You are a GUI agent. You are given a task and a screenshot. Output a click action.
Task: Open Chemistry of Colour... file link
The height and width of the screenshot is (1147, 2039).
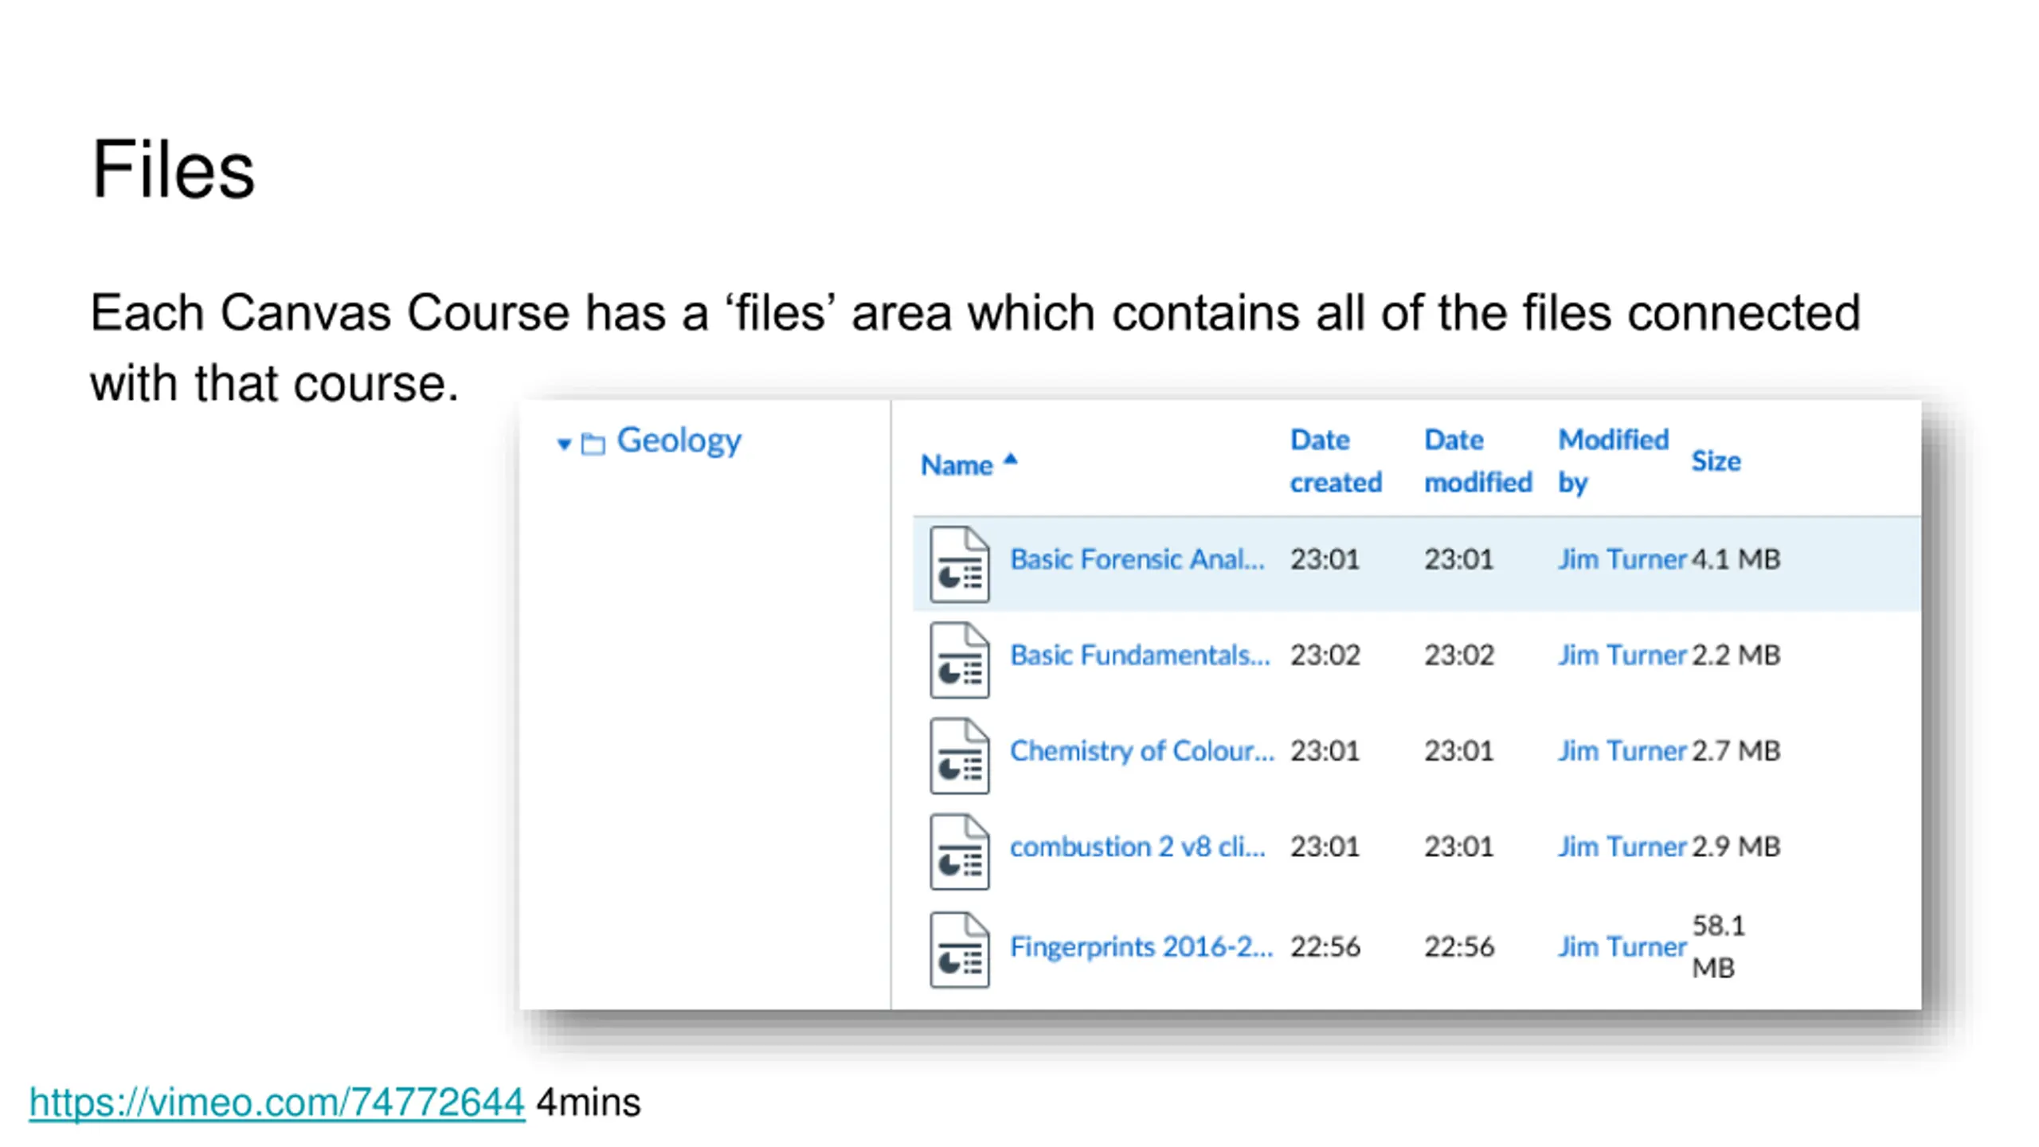pos(1142,750)
